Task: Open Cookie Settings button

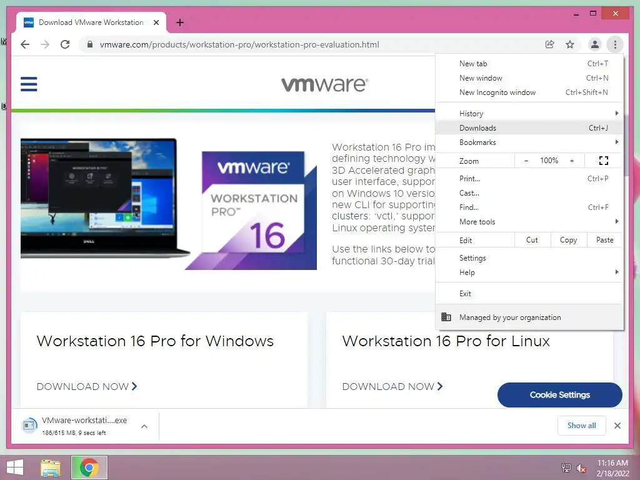Action: coord(559,395)
